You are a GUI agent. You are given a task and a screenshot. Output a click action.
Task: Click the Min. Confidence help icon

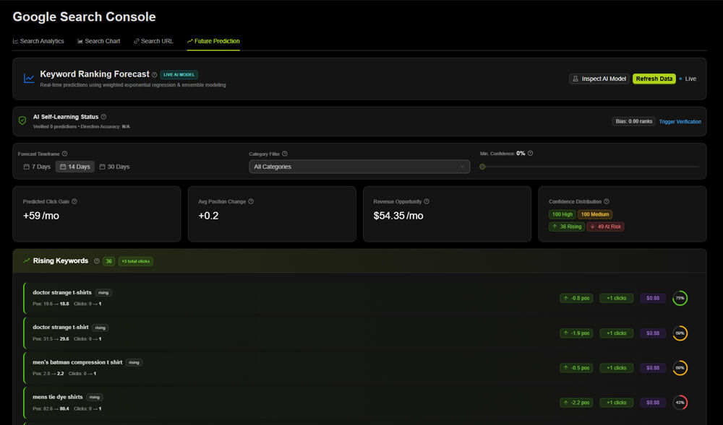[530, 153]
